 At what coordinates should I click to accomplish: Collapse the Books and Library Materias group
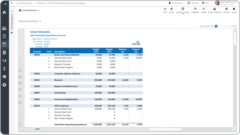(20, 71)
